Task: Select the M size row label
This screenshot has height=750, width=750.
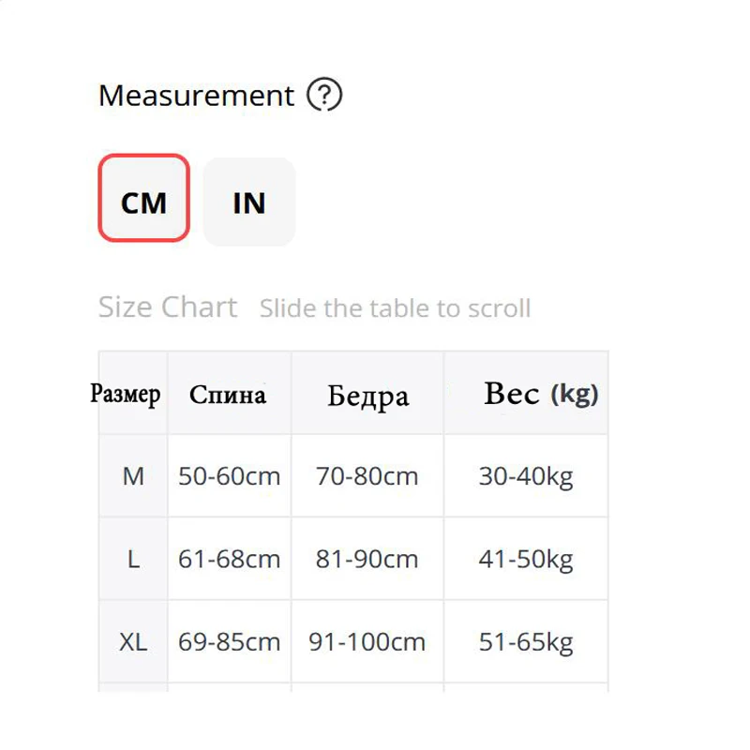Action: coord(133,476)
